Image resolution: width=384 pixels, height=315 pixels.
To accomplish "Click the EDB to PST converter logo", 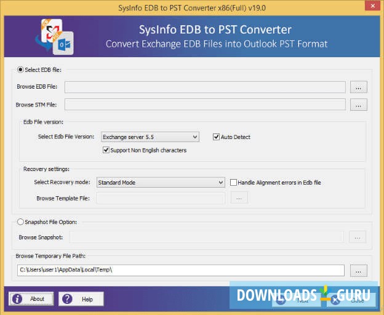I will [55, 37].
